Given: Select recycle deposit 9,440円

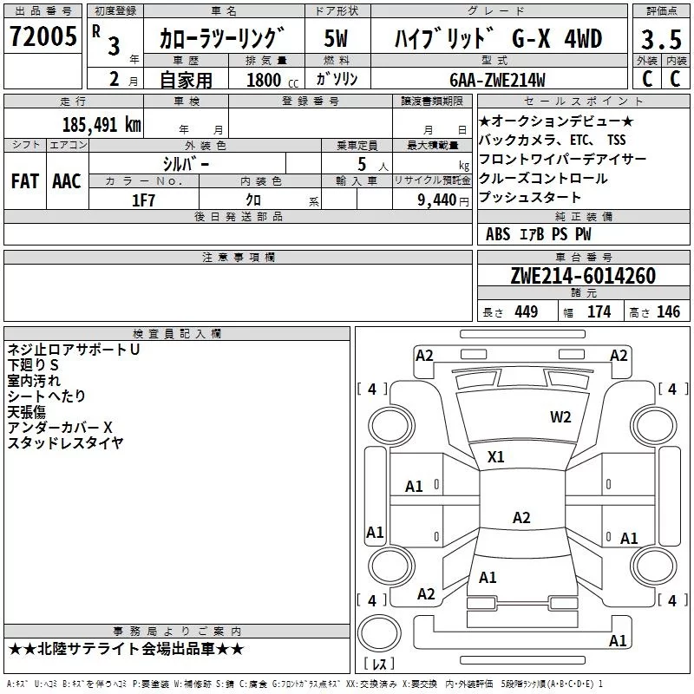Looking at the screenshot, I should pos(443,200).
